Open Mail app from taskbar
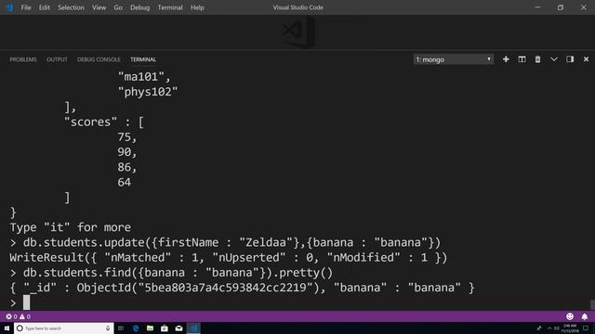Viewport: 595px width, 334px height. (178, 328)
